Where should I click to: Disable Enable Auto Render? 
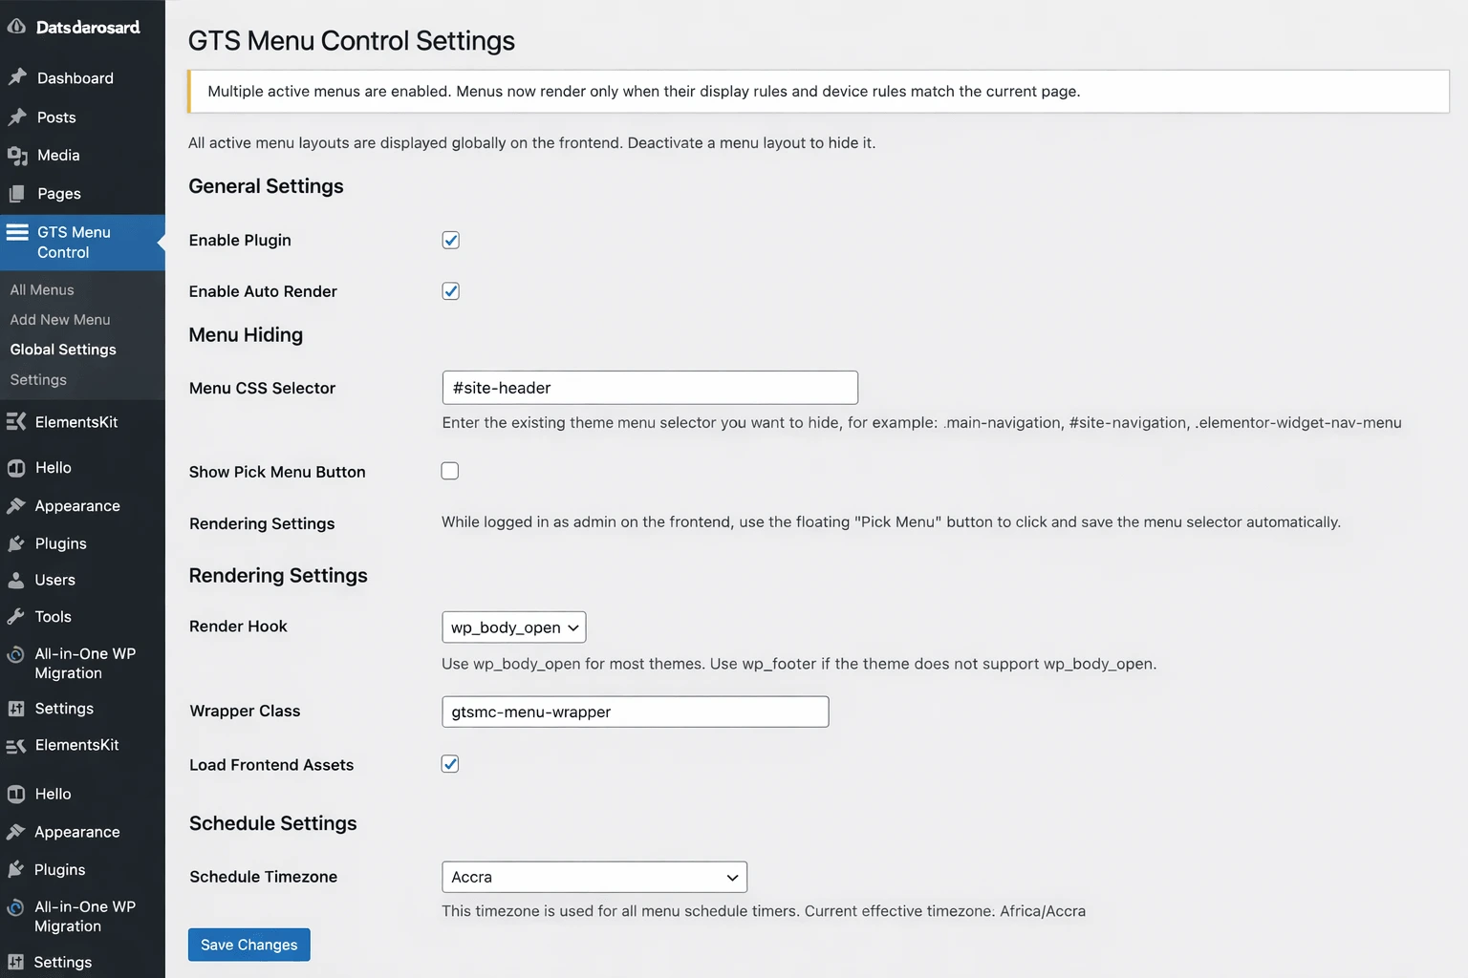tap(450, 290)
